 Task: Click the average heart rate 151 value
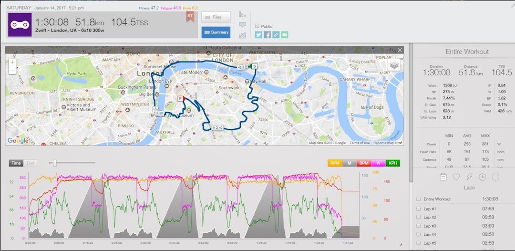tap(467, 152)
